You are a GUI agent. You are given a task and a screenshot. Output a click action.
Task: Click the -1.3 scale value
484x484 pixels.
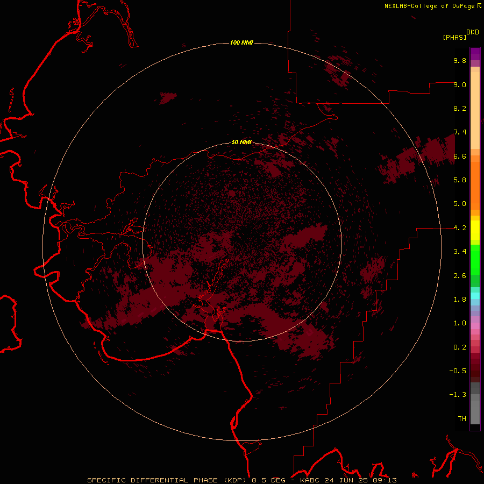[x=458, y=395]
